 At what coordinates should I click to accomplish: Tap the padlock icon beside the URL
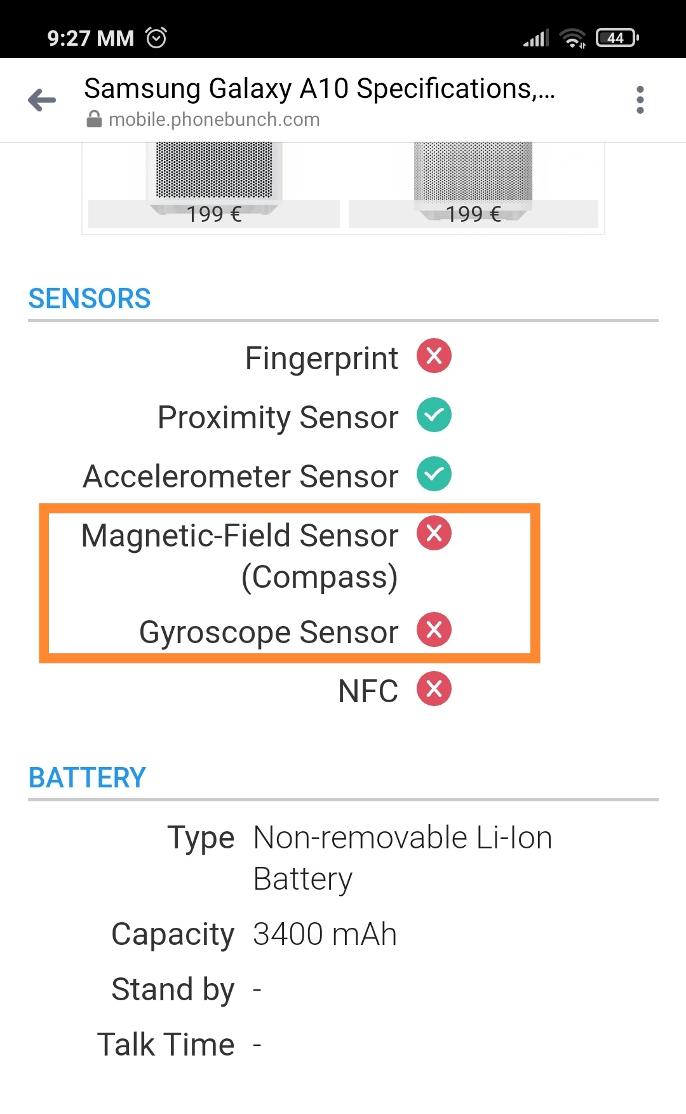click(94, 119)
